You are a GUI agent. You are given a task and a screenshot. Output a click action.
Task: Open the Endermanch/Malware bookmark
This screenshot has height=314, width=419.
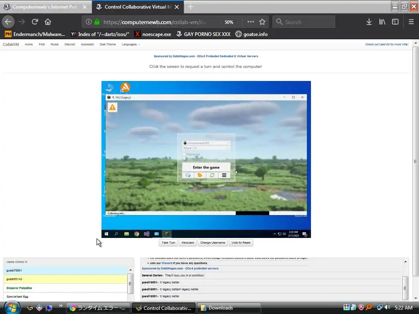tap(35, 34)
